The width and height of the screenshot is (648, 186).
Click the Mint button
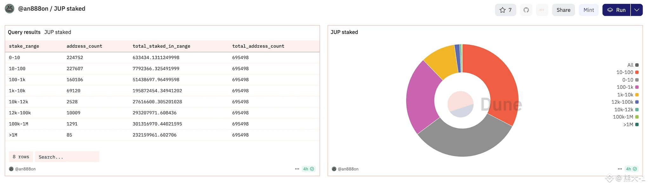click(x=589, y=10)
